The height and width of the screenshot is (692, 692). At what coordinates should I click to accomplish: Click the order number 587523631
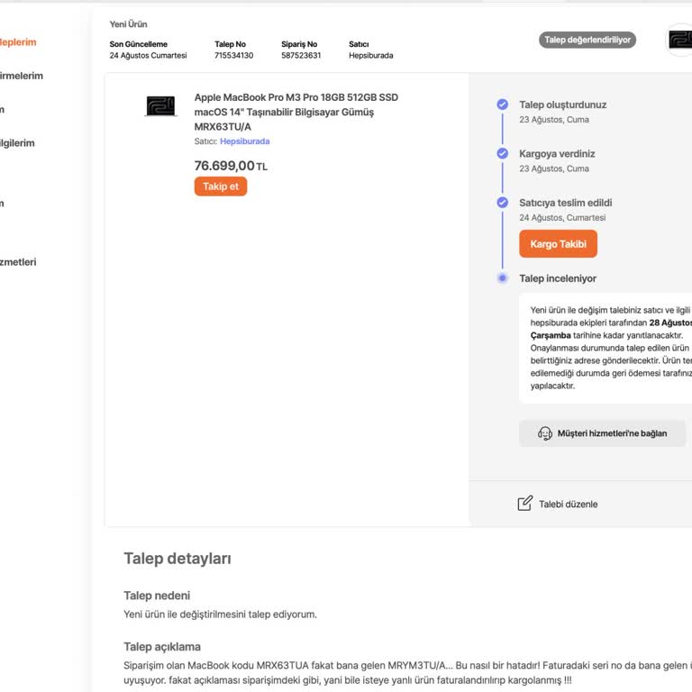coord(301,55)
